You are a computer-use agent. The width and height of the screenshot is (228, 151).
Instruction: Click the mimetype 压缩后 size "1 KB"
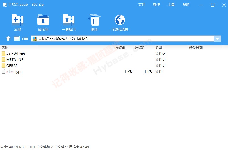click(148, 72)
